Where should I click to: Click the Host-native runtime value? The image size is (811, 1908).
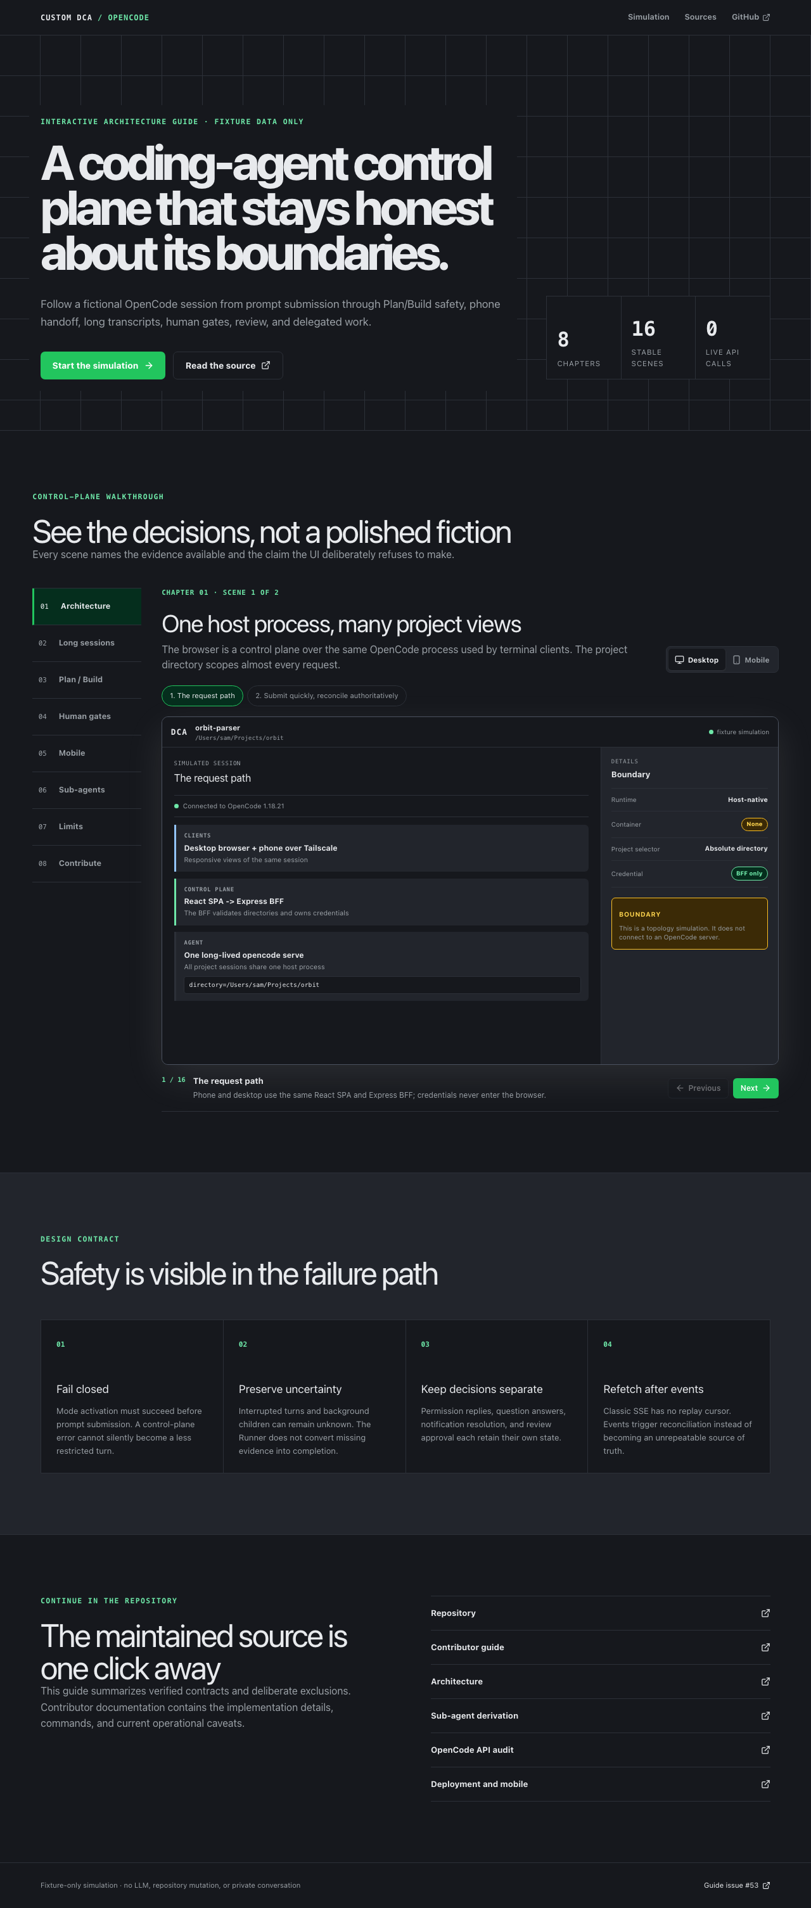coord(747,799)
